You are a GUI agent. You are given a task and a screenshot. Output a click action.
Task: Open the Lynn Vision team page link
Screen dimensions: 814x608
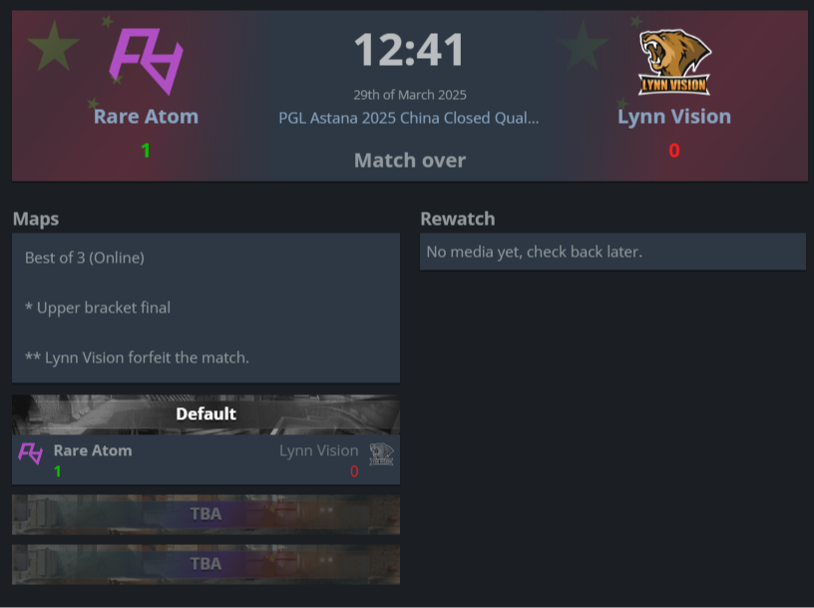tap(673, 117)
